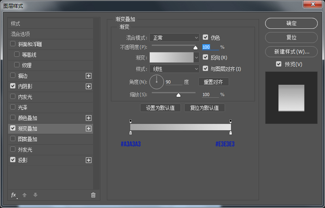Click the scale value field showing 100
The height and width of the screenshot is (208, 325).
210,94
